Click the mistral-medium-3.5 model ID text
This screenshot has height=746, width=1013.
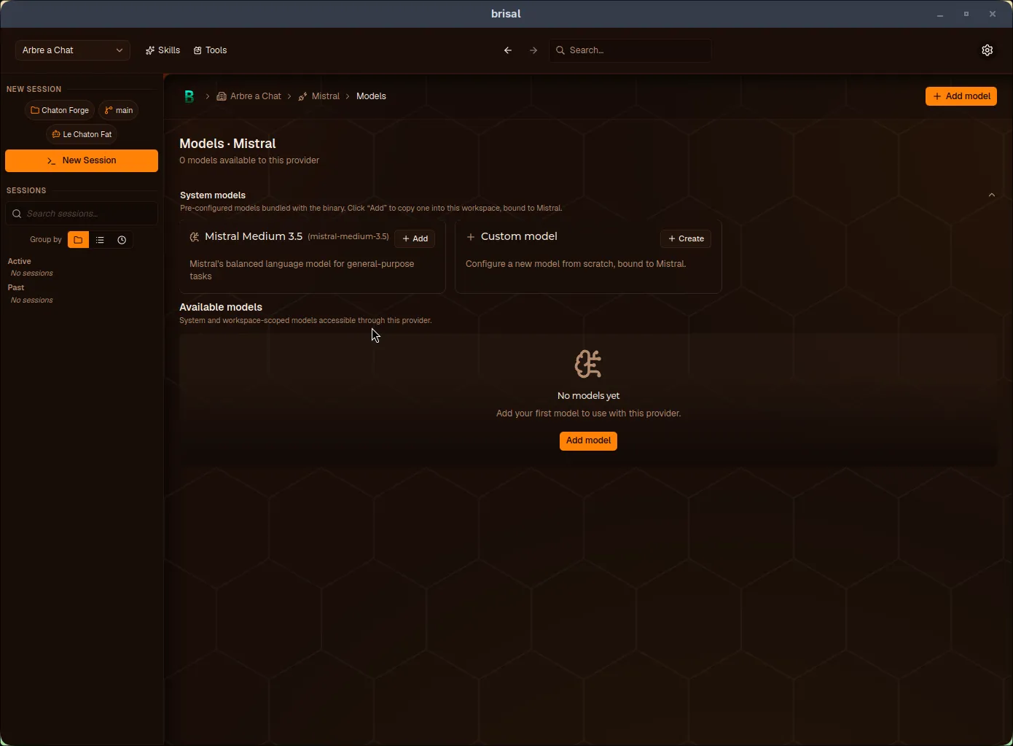(x=348, y=236)
